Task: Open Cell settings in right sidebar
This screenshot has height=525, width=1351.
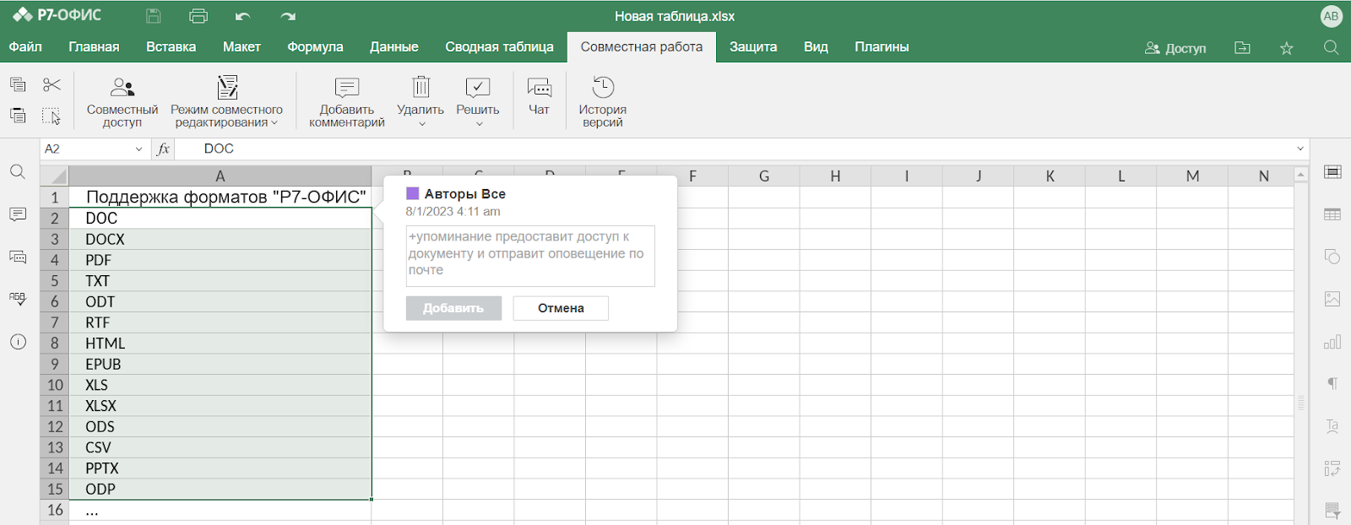Action: pyautogui.click(x=1332, y=172)
